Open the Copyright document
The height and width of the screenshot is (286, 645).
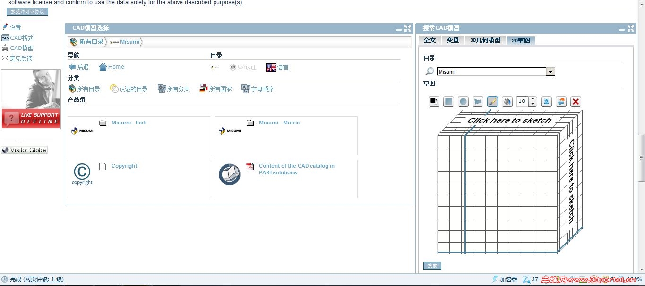pos(124,166)
